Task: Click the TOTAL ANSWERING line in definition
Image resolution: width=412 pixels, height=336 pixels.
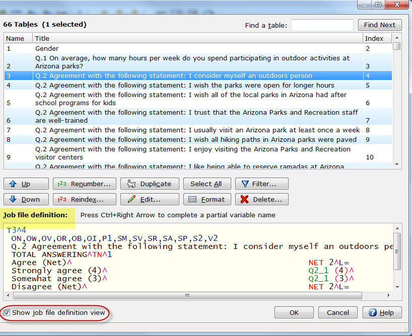Action: [62, 255]
